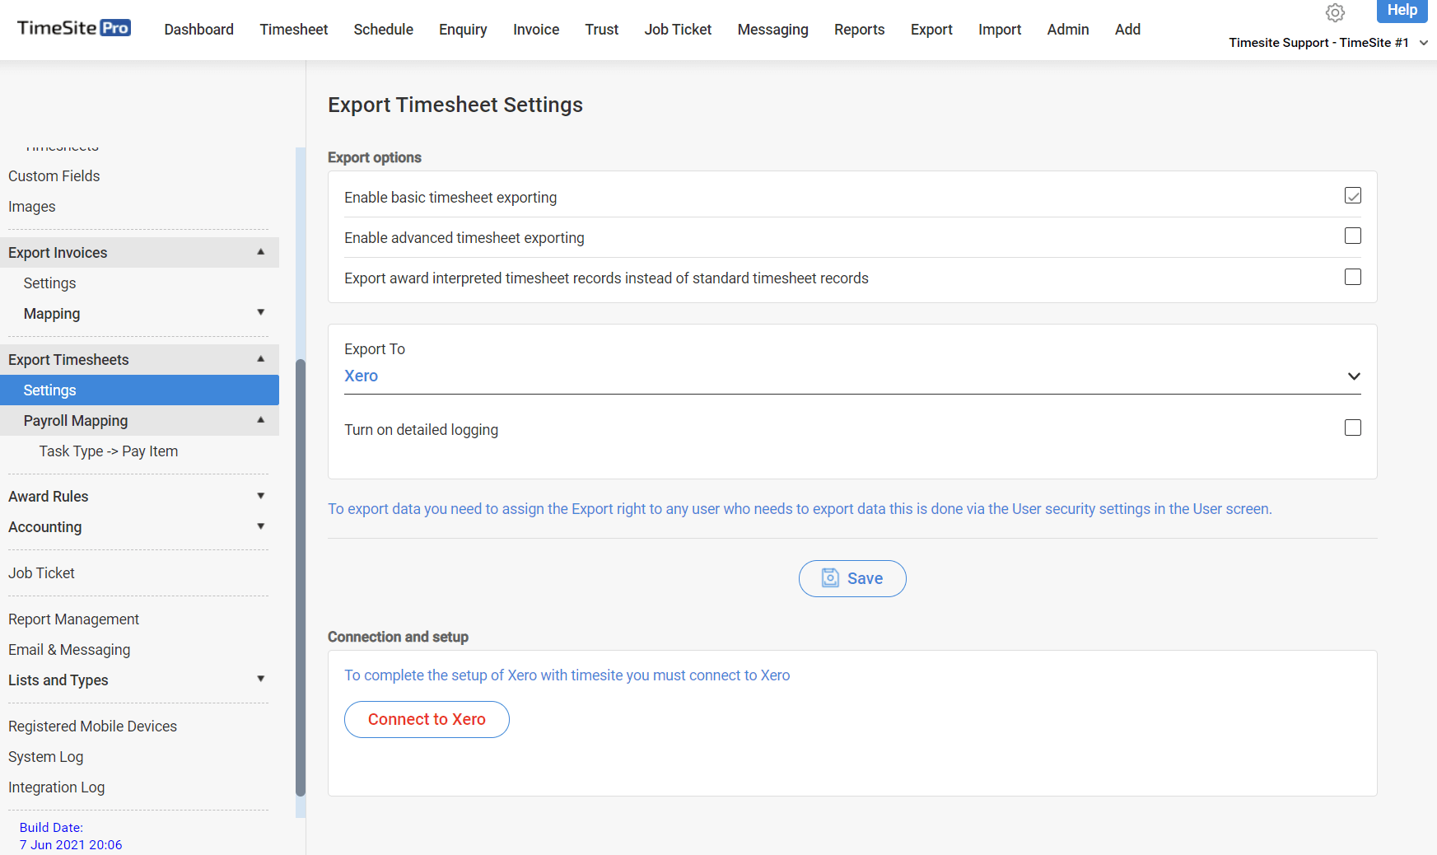
Task: Collapse the Export Timesheets section
Action: [x=139, y=360]
